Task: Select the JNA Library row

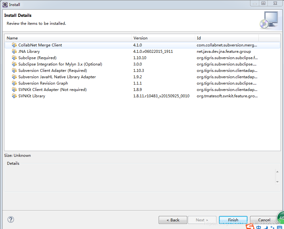Action: point(142,52)
